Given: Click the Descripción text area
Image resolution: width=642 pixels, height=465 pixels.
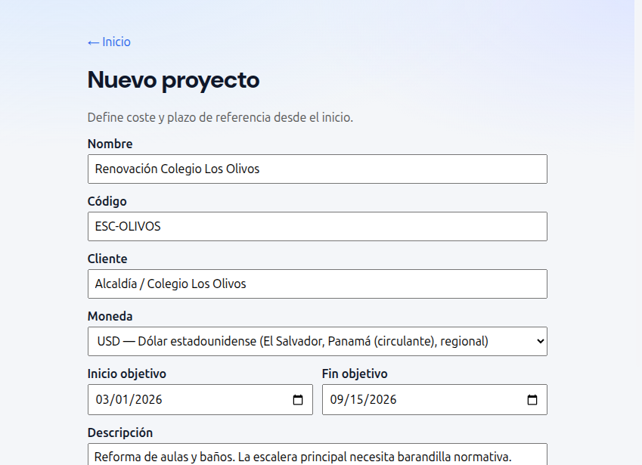Looking at the screenshot, I should pyautogui.click(x=318, y=454).
